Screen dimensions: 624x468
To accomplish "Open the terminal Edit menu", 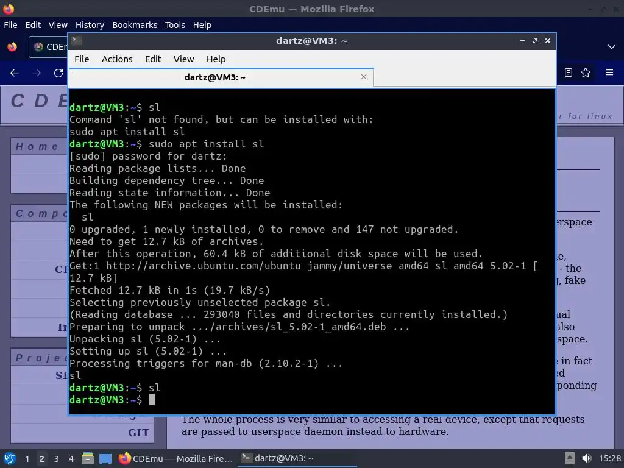I will point(153,59).
